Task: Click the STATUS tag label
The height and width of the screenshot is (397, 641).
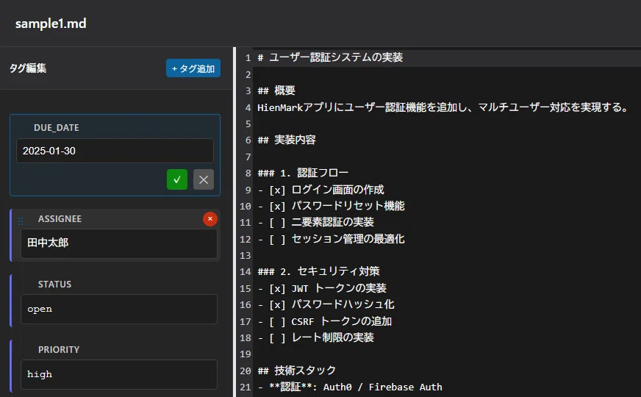Action: tap(54, 285)
